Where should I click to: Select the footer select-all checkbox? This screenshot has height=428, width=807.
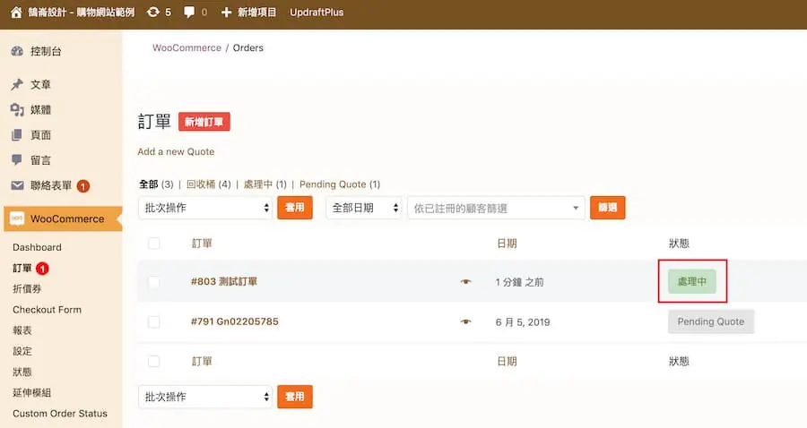tap(154, 361)
